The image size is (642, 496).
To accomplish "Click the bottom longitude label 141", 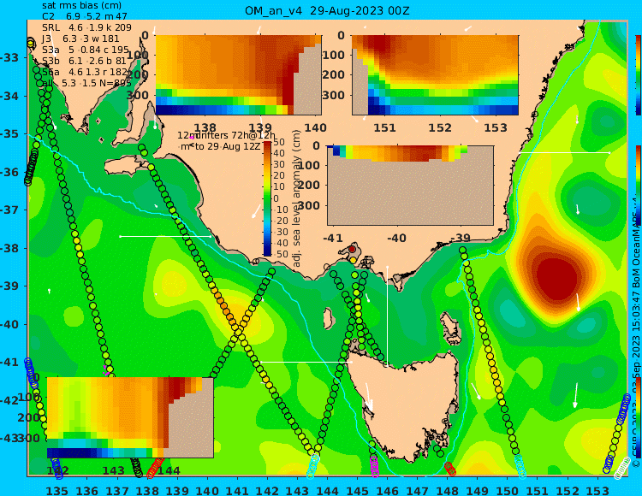I will pyautogui.click(x=237, y=490).
